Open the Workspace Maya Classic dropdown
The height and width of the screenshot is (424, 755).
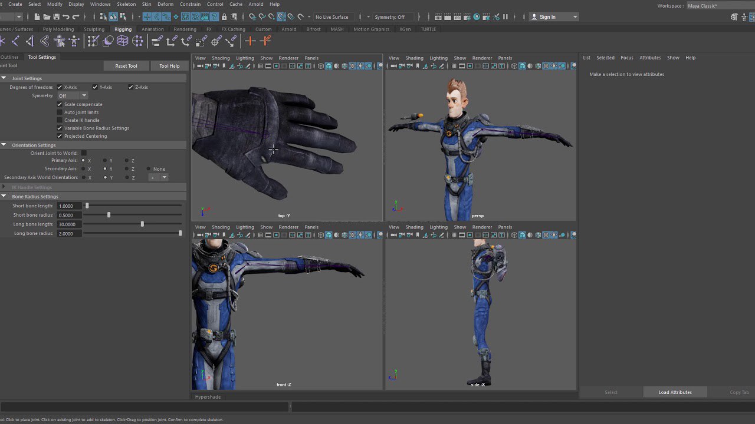(721, 6)
